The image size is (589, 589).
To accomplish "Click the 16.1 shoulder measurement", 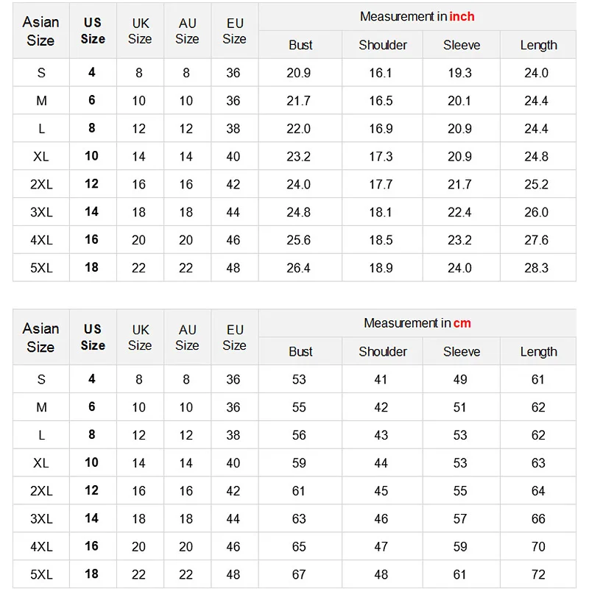I will (381, 73).
